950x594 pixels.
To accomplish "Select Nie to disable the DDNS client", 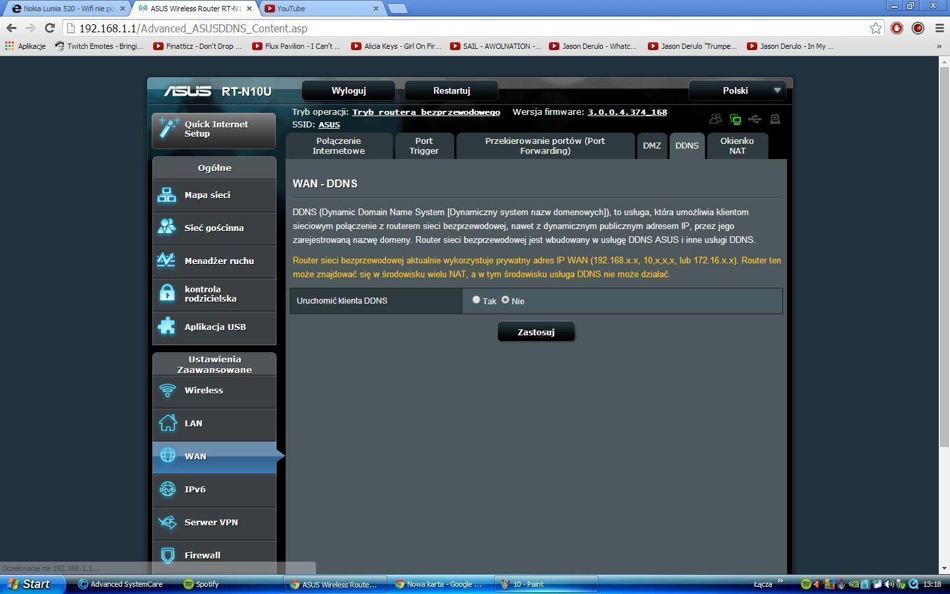I will coord(505,300).
